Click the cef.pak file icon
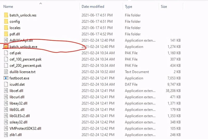 pos(6,53)
